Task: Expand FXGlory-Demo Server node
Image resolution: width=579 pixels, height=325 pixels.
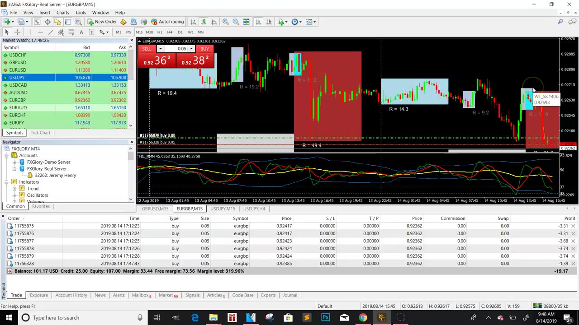Action: [x=14, y=162]
